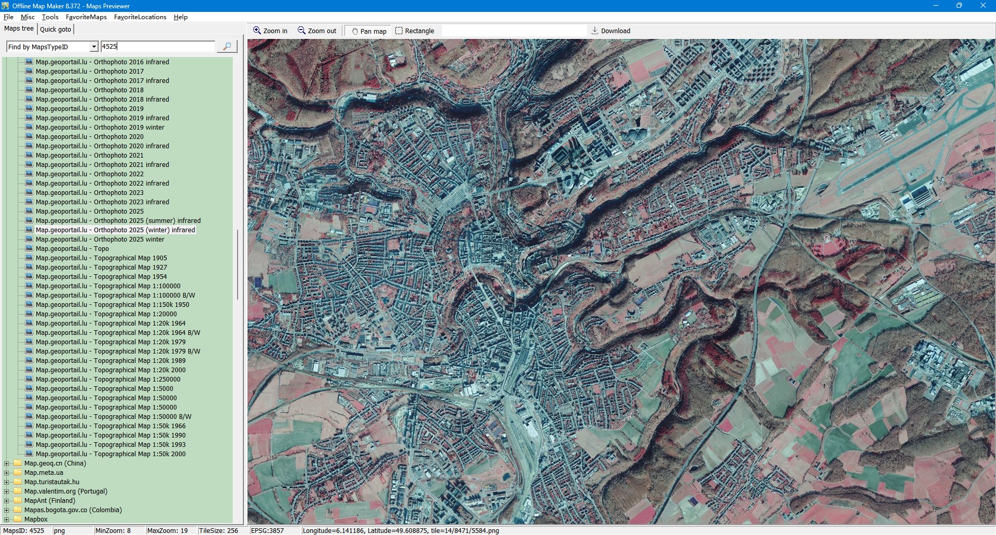
Task: Select the Rectangle selection tool
Action: pos(399,31)
